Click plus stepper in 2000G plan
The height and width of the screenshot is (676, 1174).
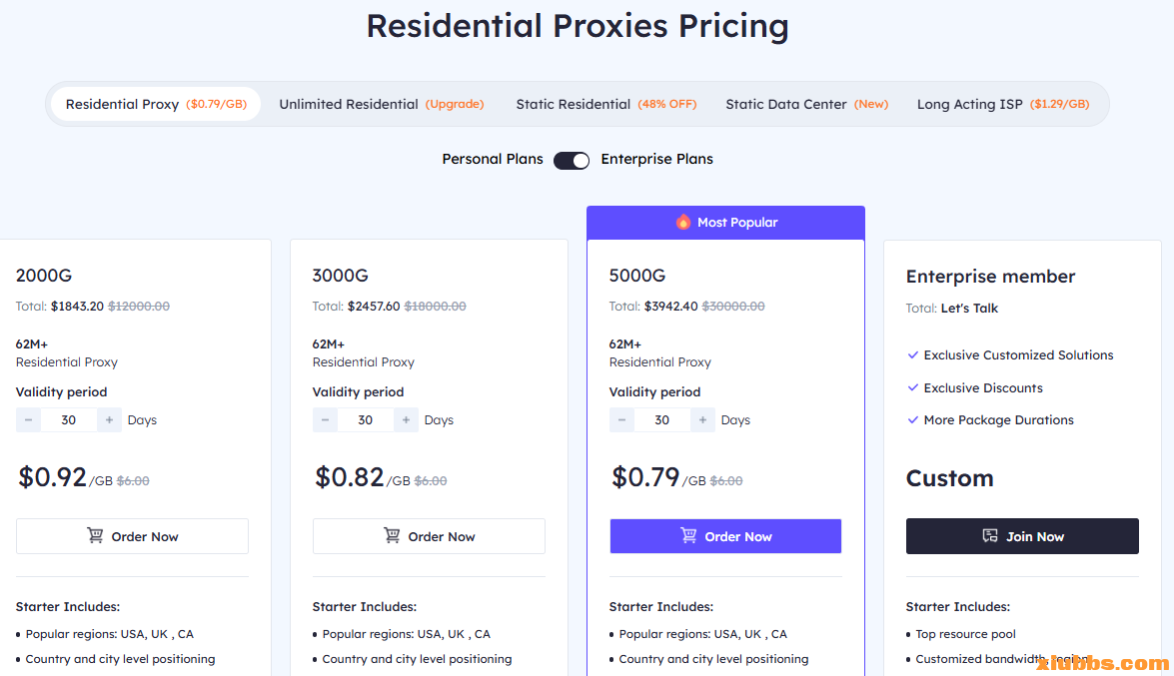[x=109, y=420]
